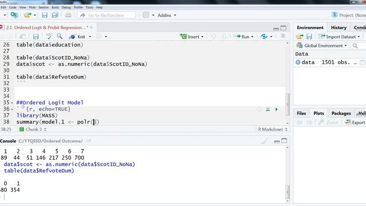
Task: Open find and replace magnifier
Action: click(59, 37)
